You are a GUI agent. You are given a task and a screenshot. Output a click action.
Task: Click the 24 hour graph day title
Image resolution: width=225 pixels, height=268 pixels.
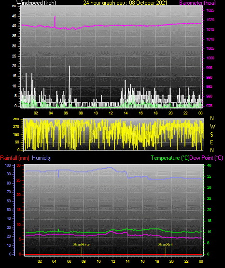click(125, 3)
